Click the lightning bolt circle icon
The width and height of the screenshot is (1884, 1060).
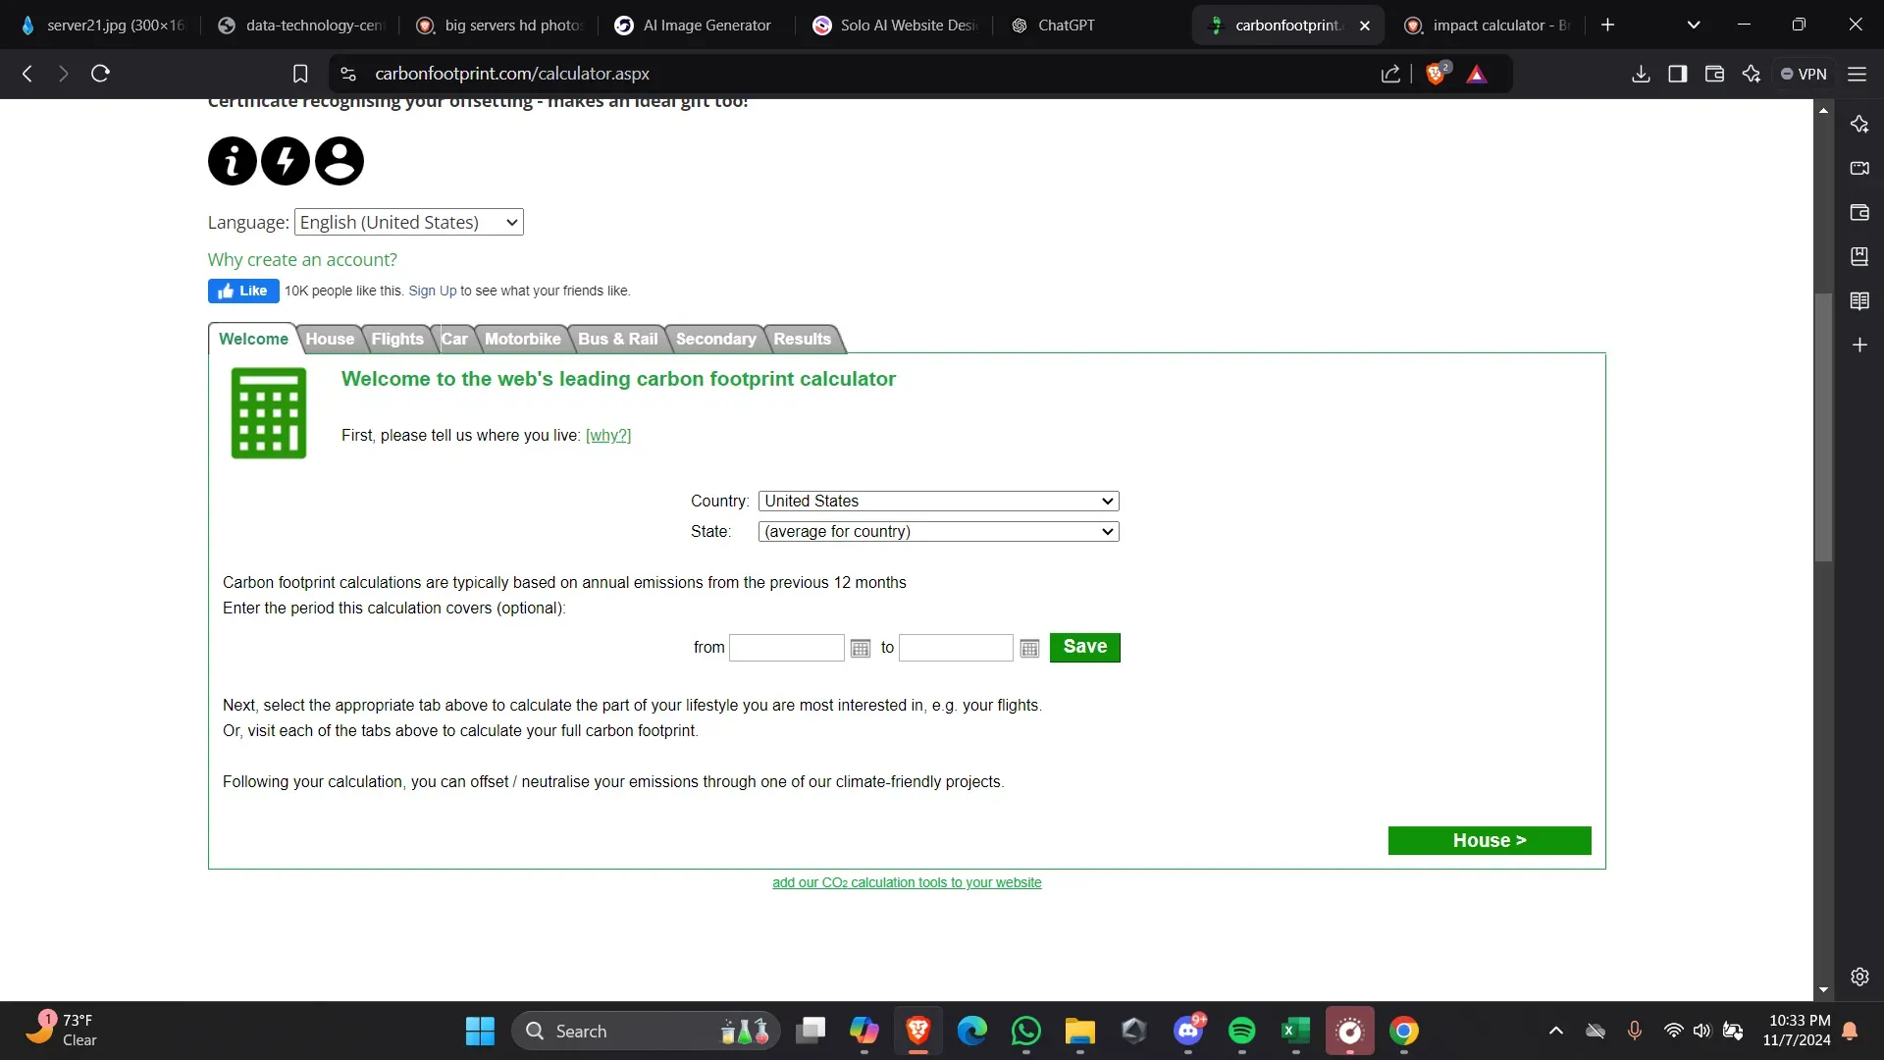click(x=286, y=161)
